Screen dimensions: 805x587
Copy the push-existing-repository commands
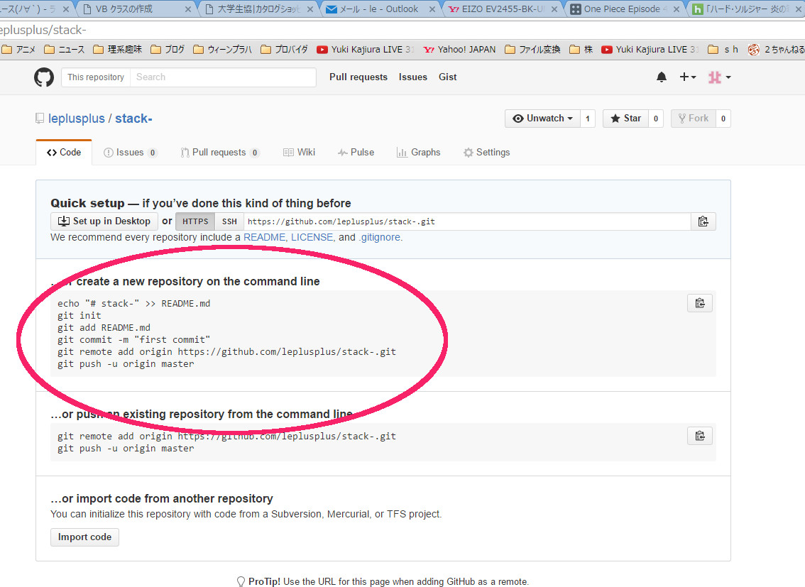(700, 436)
